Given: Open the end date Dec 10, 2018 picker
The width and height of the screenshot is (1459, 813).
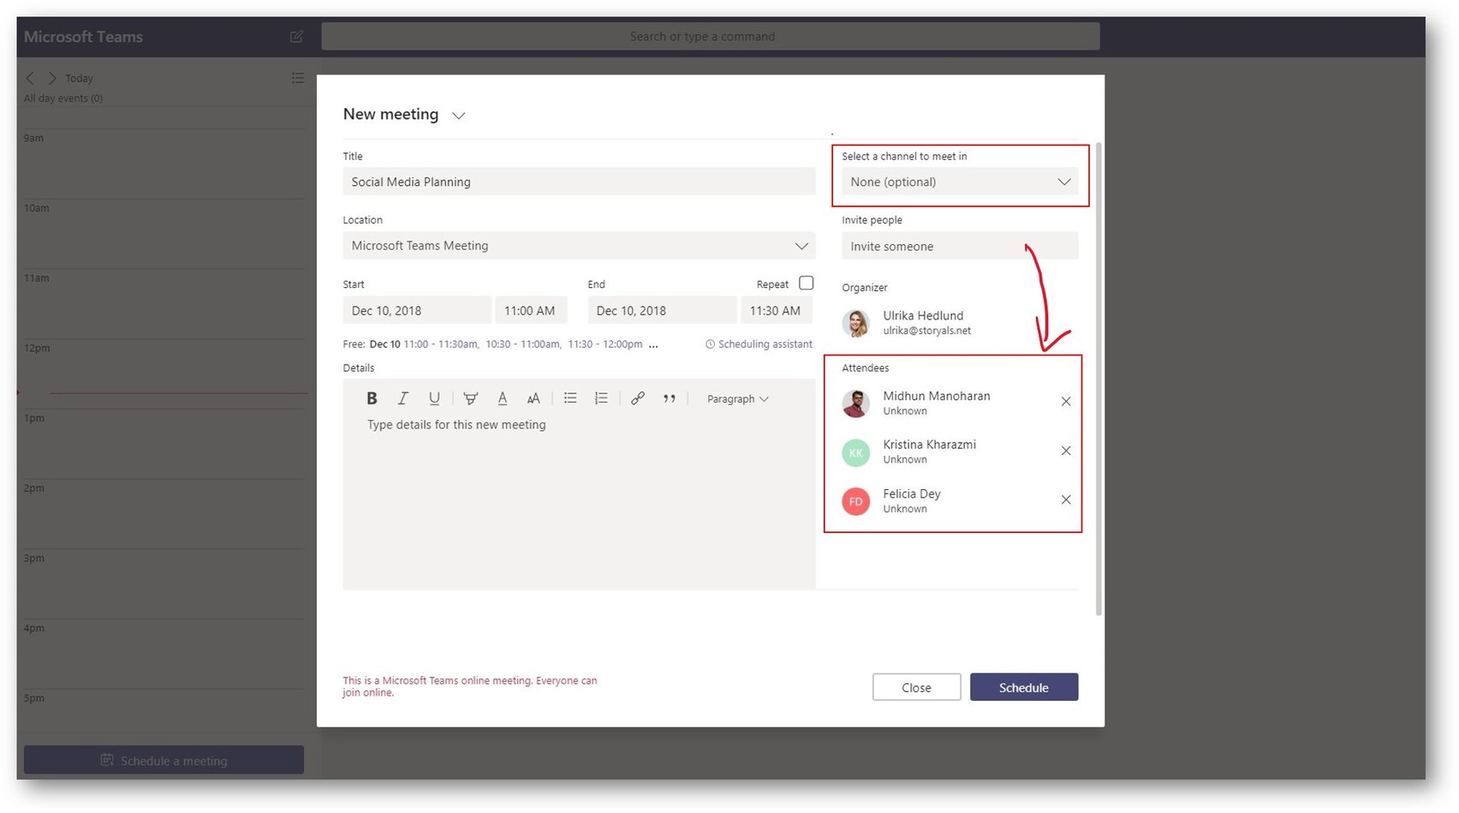Looking at the screenshot, I should (662, 310).
